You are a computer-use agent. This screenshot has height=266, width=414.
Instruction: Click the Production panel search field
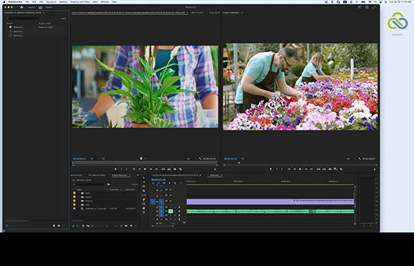pyautogui.click(x=22, y=19)
